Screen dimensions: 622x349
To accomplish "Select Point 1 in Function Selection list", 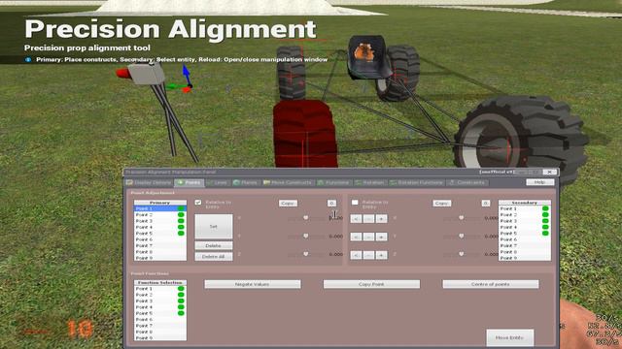I will point(160,289).
